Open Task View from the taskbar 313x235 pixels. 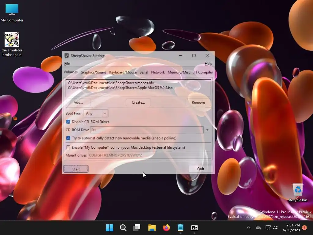click(x=137, y=228)
